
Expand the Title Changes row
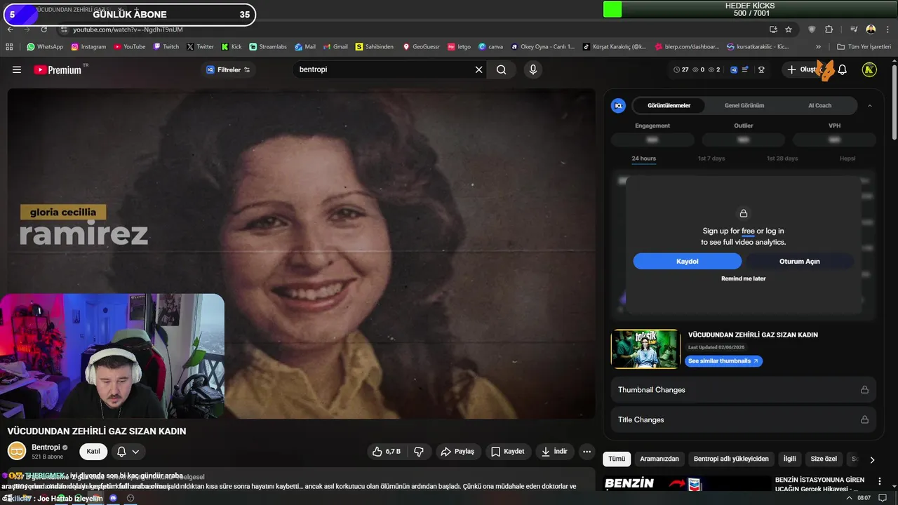743,419
